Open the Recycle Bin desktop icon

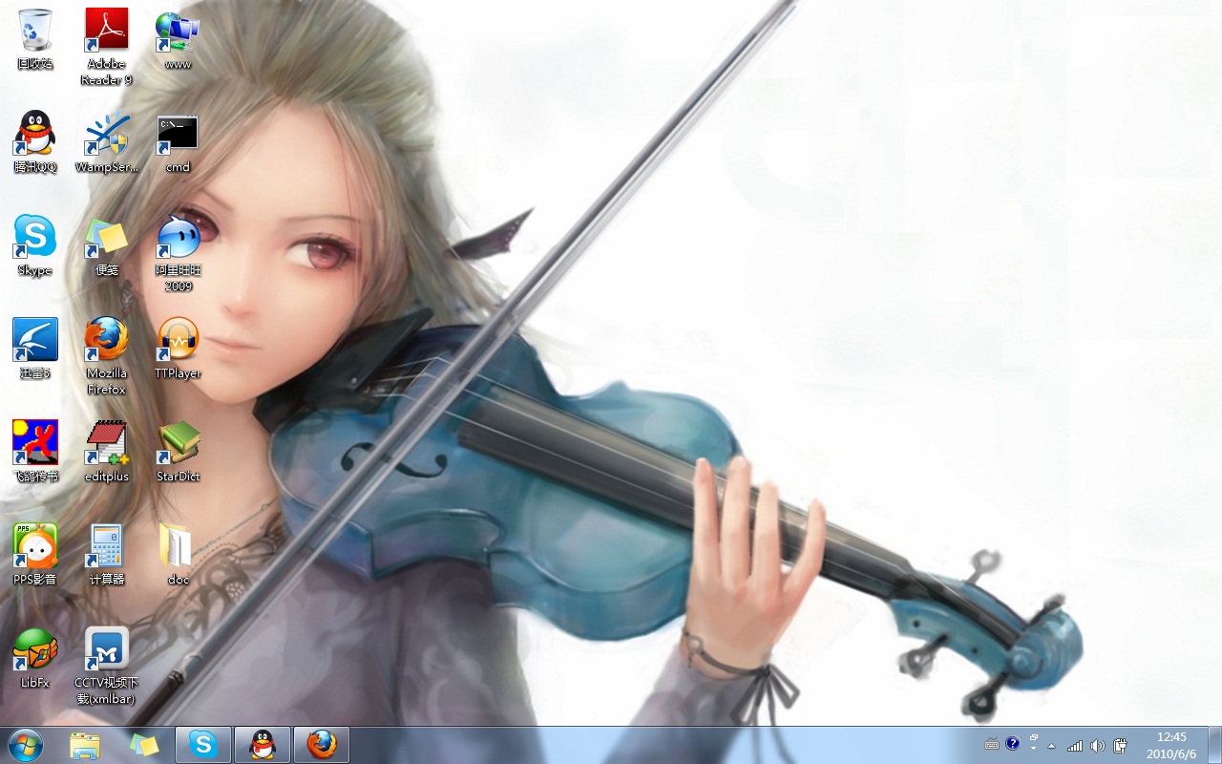35,39
